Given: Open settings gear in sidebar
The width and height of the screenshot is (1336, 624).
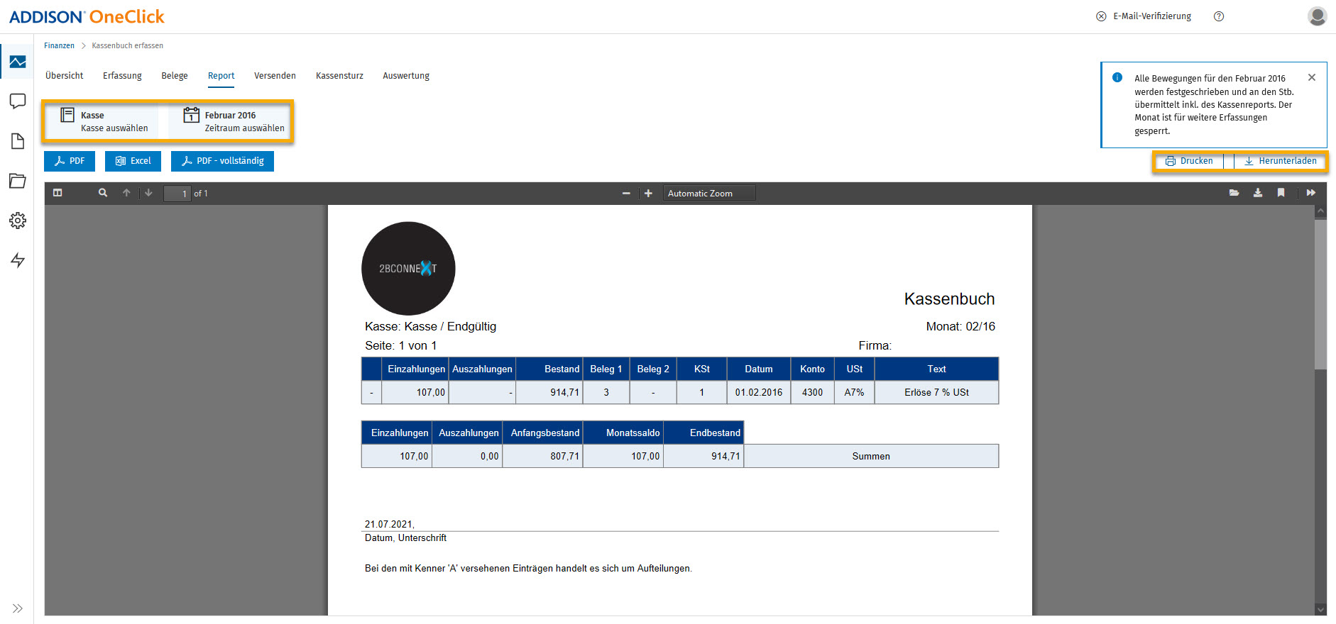Looking at the screenshot, I should click(x=18, y=221).
